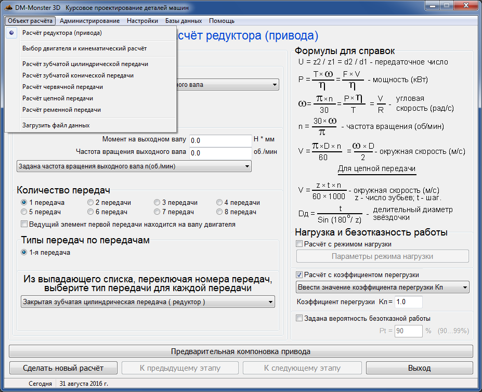Enable Расчёт с режимом нагрузки checkbox
Viewport: 482px width, 392px height.
click(299, 244)
